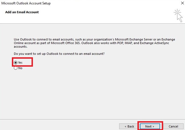This screenshot has width=185, height=130.
Task: Click the white header banner background
Action: coord(97,17)
